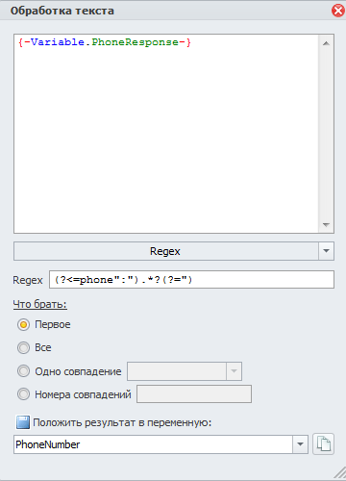346x481 pixels.
Task: Choose the Одно совпадение radio option
Action: click(x=23, y=371)
